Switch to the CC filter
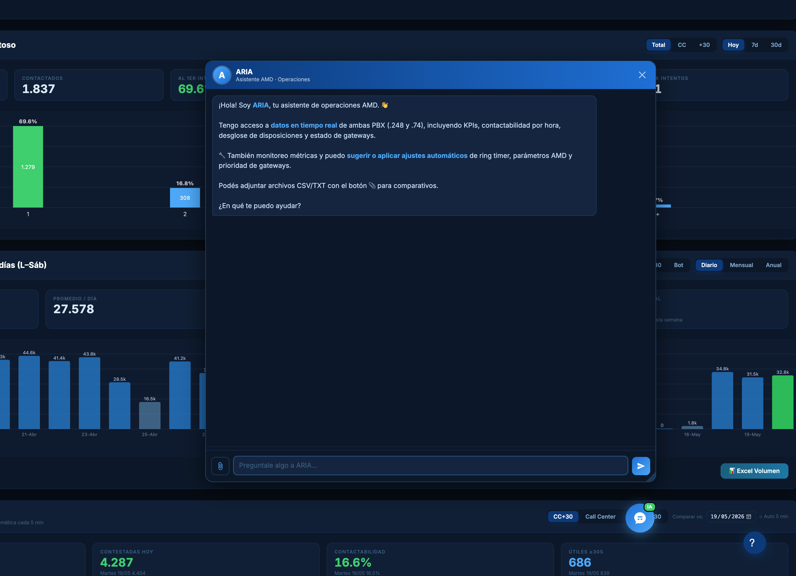The width and height of the screenshot is (796, 576). [x=682, y=45]
